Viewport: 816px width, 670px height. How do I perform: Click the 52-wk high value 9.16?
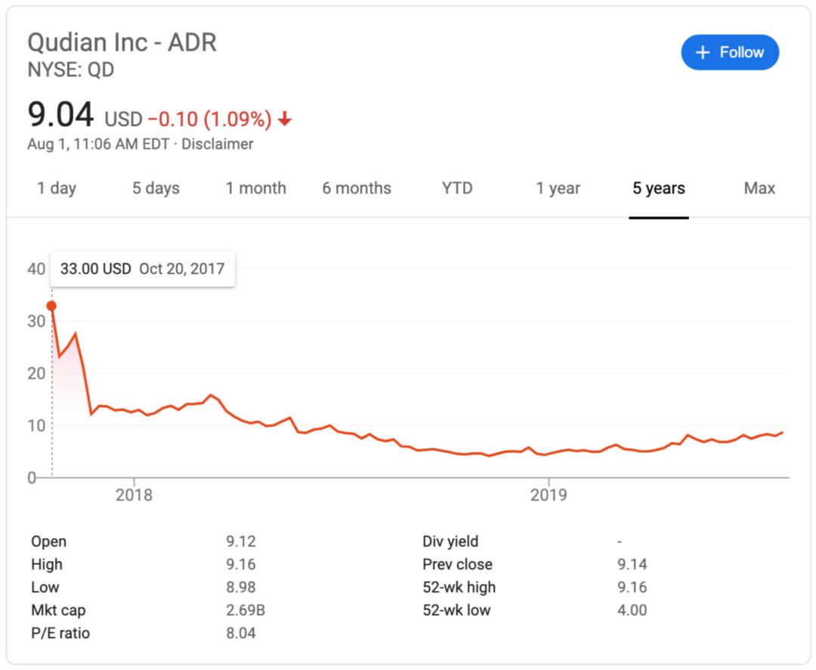coord(632,587)
